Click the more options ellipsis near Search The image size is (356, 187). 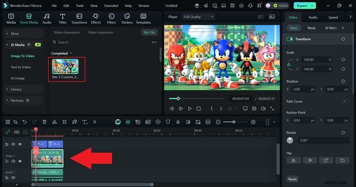(x=154, y=42)
